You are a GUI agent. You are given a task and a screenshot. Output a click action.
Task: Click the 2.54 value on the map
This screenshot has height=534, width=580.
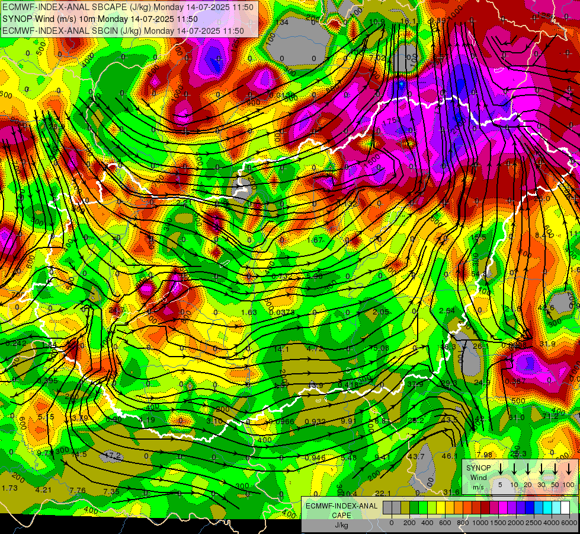pyautogui.click(x=447, y=310)
